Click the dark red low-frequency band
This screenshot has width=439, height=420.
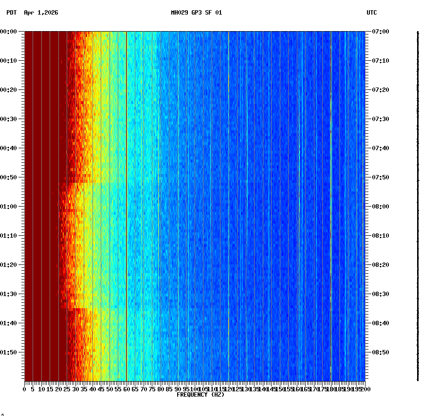click(44, 194)
